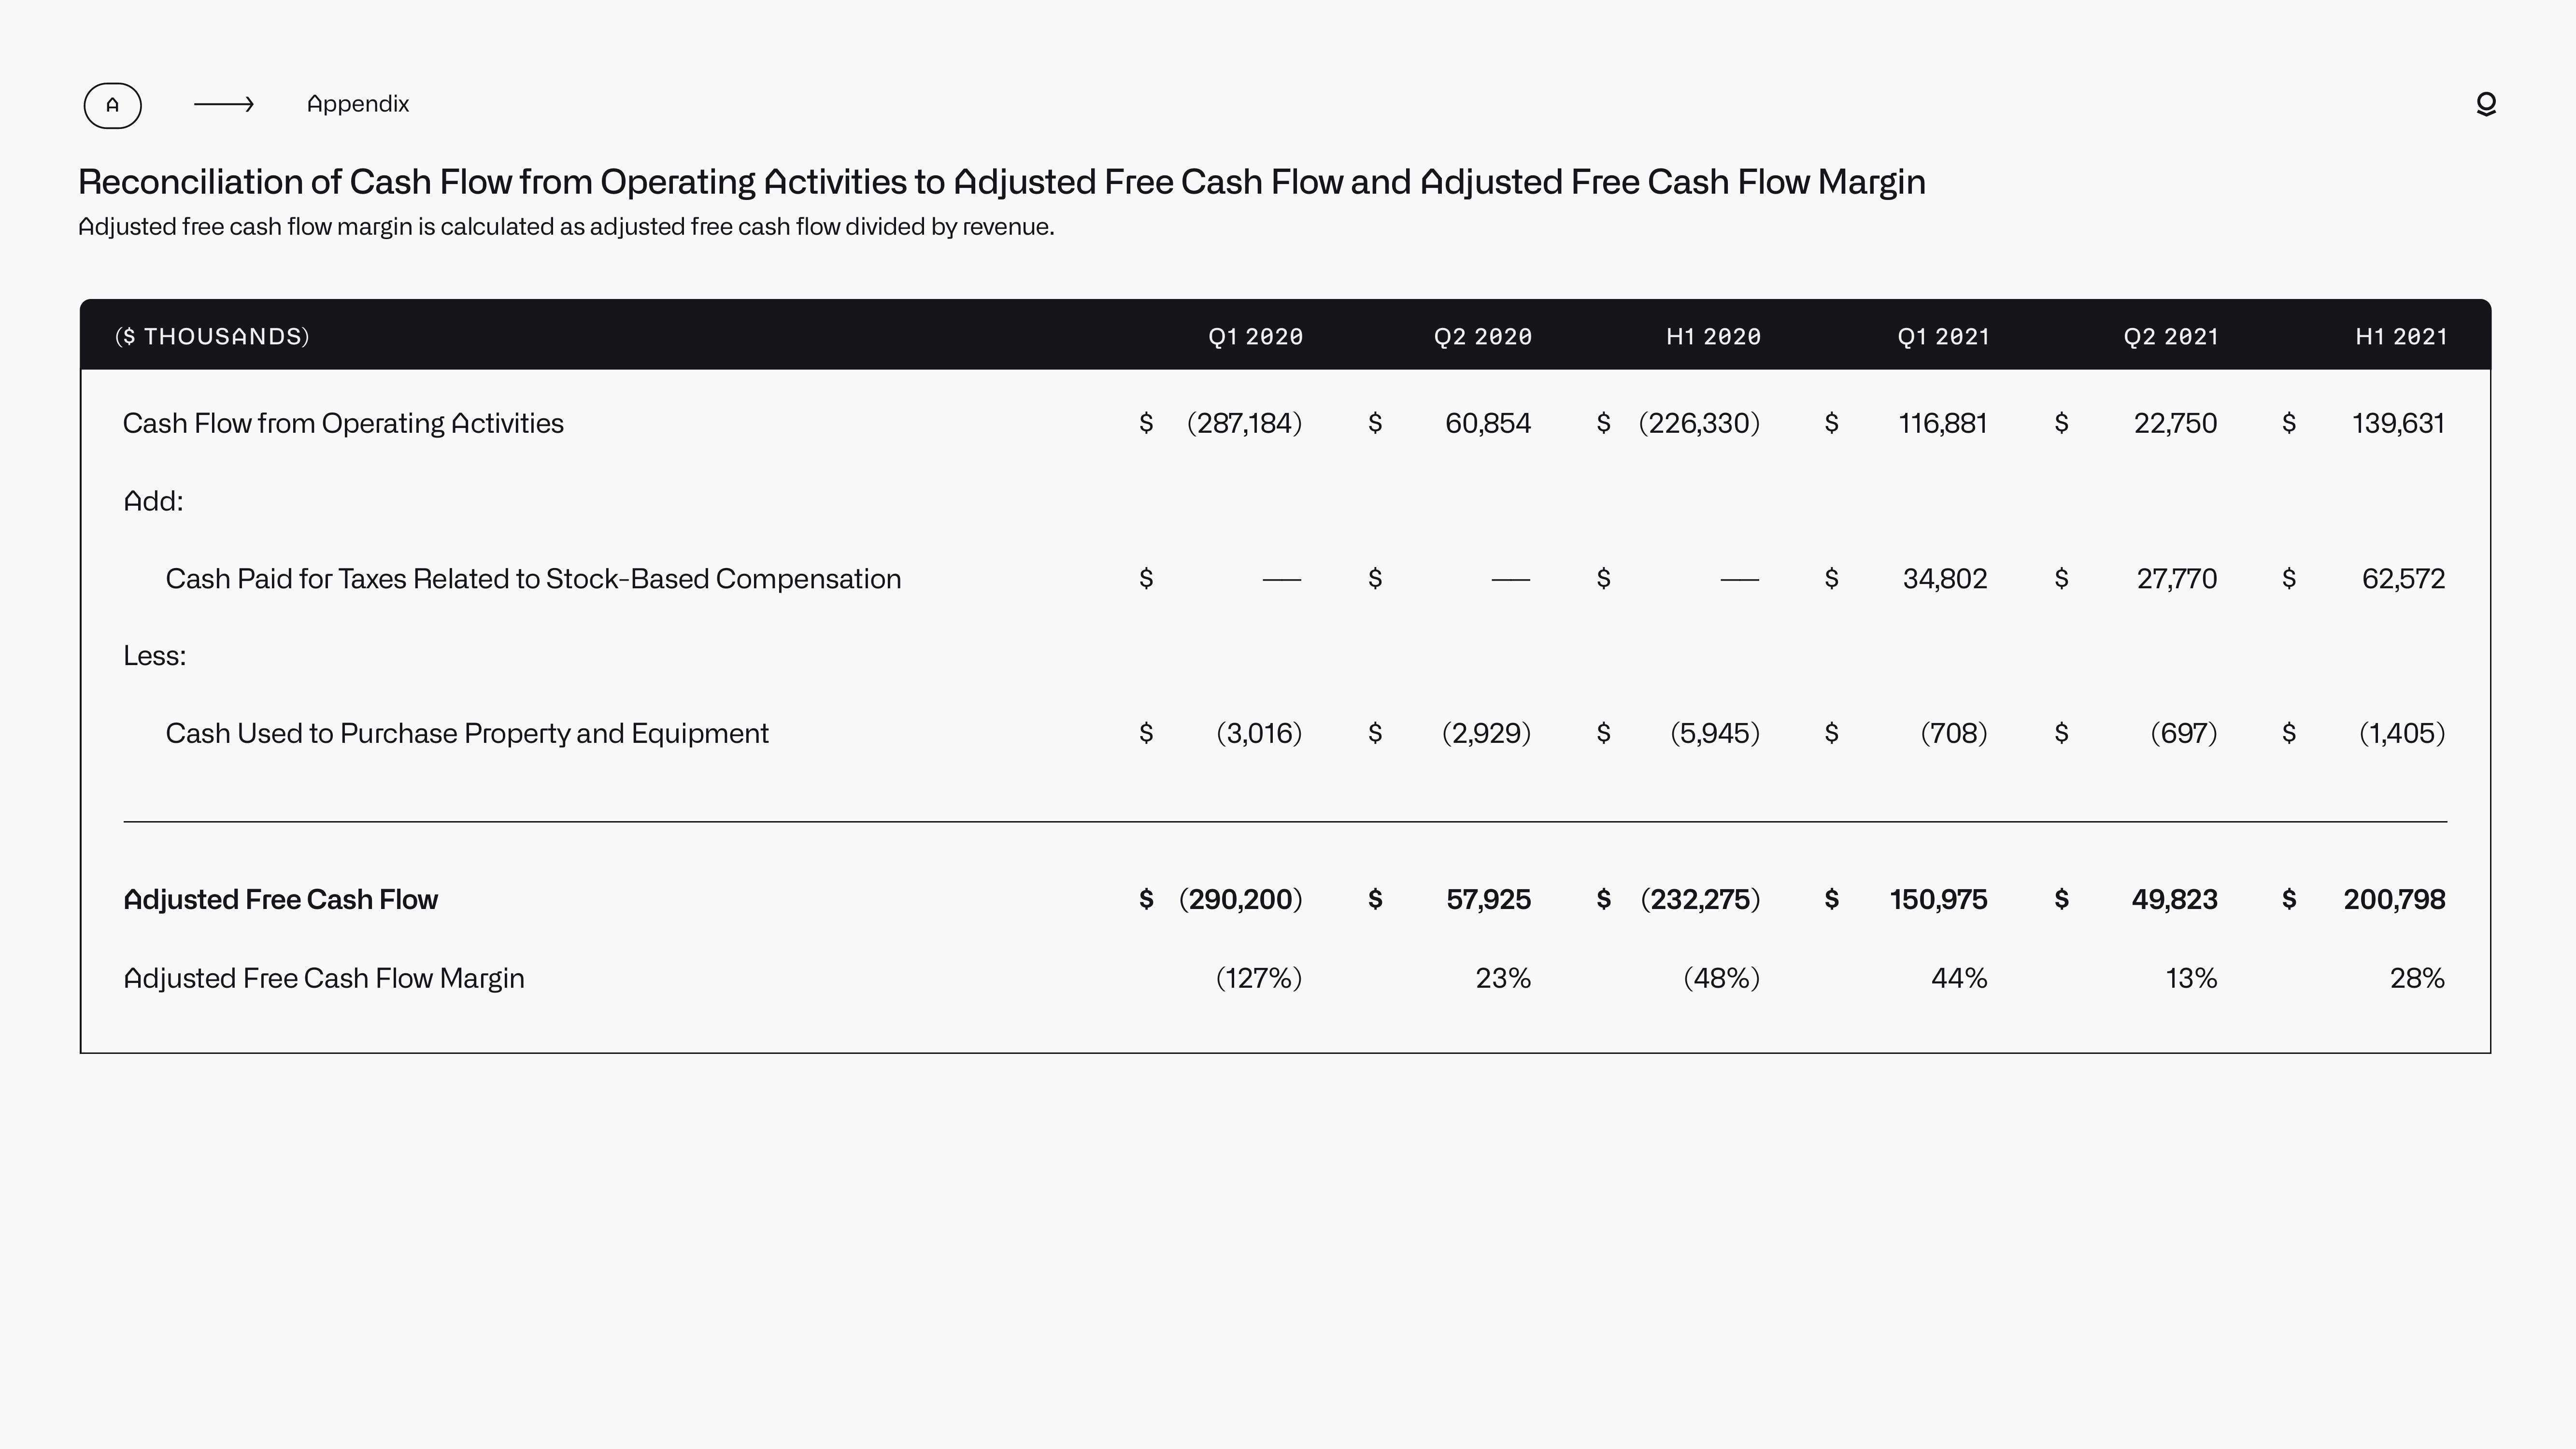Click the 28% margin value
This screenshot has height=1449, width=2576.
[2417, 978]
